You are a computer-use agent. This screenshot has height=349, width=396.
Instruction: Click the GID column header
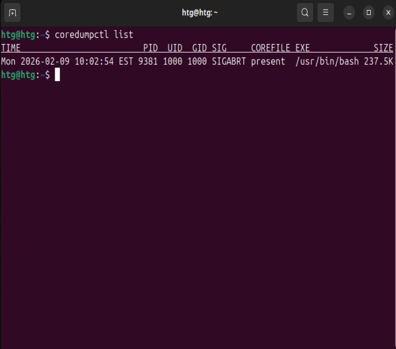[x=200, y=48]
